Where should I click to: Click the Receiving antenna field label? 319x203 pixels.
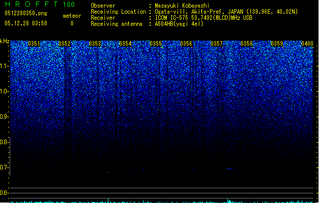point(117,24)
